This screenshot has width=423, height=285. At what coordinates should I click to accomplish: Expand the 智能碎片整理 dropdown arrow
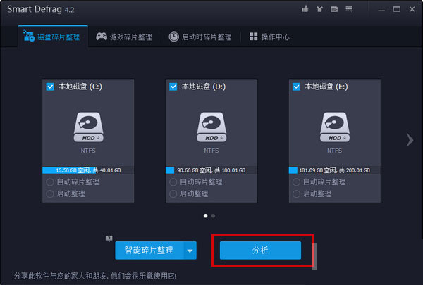click(x=190, y=251)
